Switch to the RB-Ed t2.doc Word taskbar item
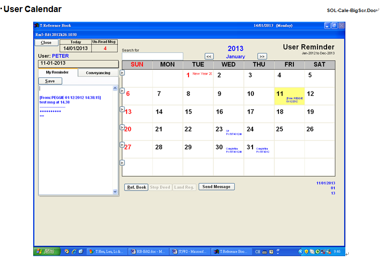 (148, 251)
